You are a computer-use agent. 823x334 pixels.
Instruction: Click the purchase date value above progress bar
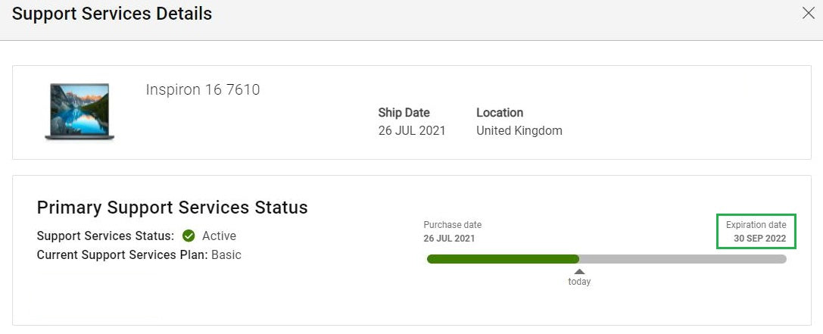pos(450,239)
